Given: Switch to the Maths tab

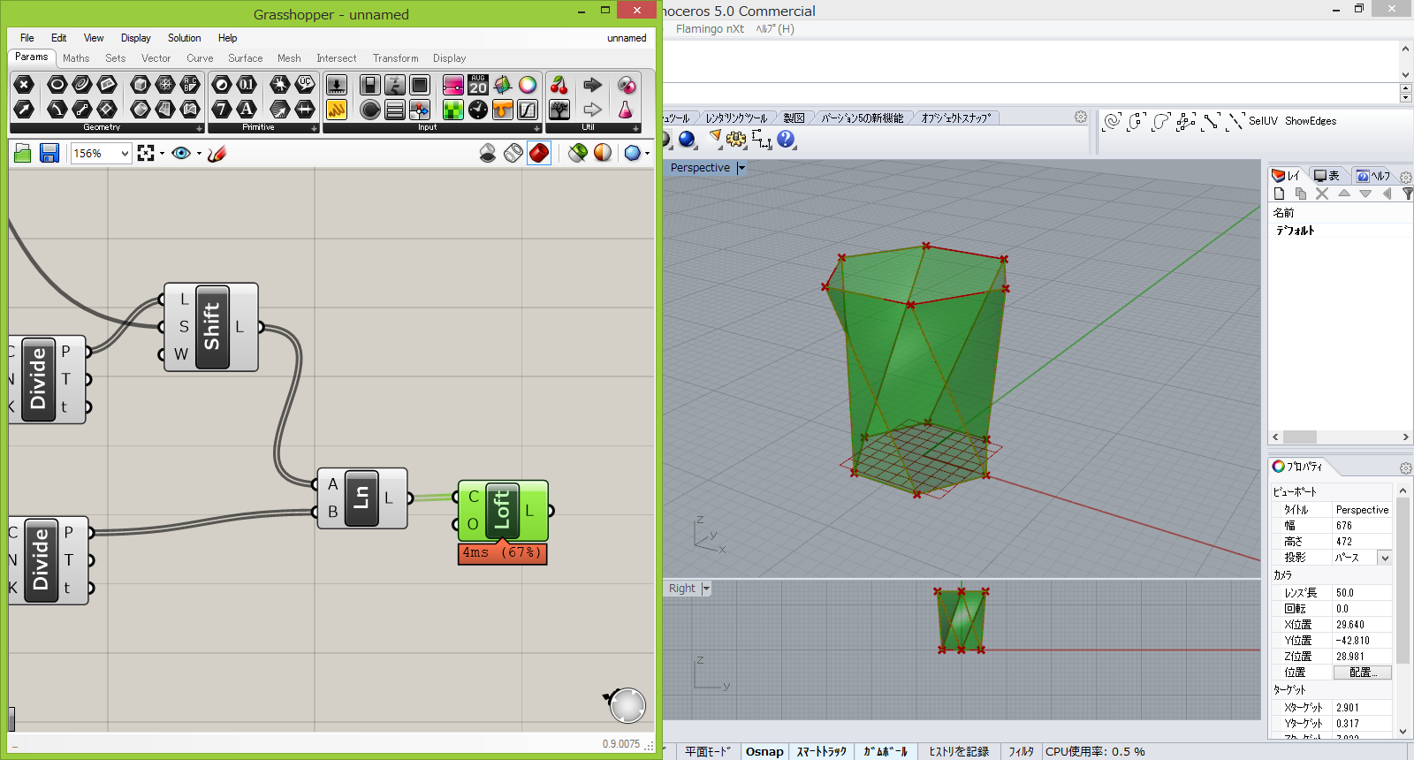Looking at the screenshot, I should click(76, 58).
